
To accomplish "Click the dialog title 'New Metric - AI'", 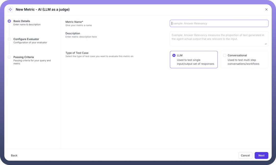I will (42, 9).
